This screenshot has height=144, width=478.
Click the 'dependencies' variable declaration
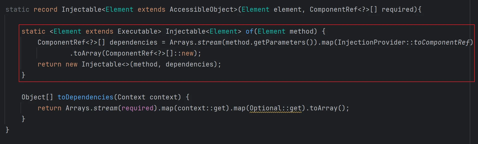click(133, 42)
